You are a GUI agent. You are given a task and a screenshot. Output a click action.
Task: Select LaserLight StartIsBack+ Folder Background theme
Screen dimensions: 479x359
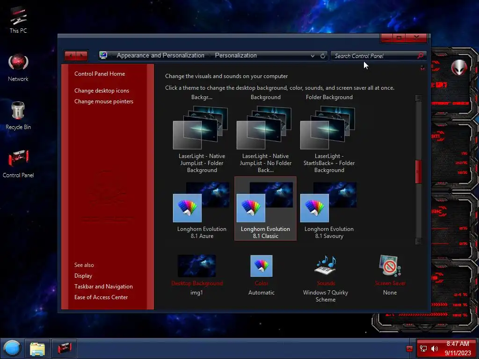[x=329, y=139]
